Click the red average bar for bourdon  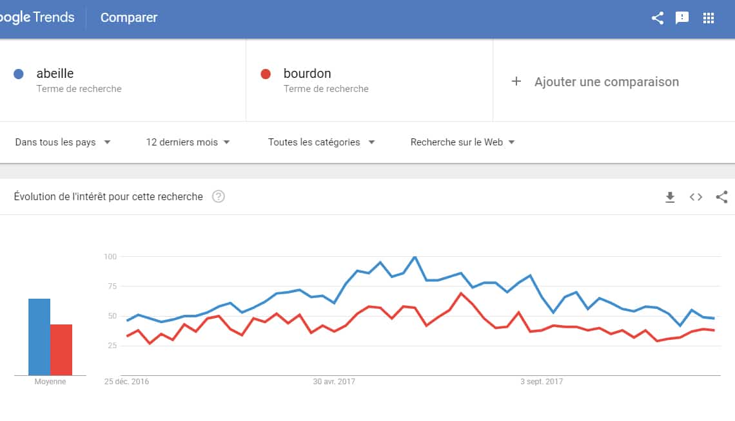point(61,350)
